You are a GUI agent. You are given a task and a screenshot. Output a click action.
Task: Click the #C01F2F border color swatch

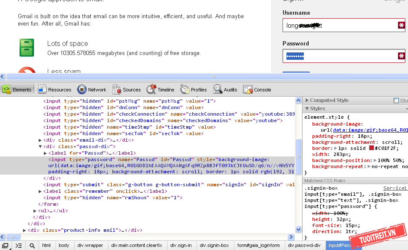372,148
